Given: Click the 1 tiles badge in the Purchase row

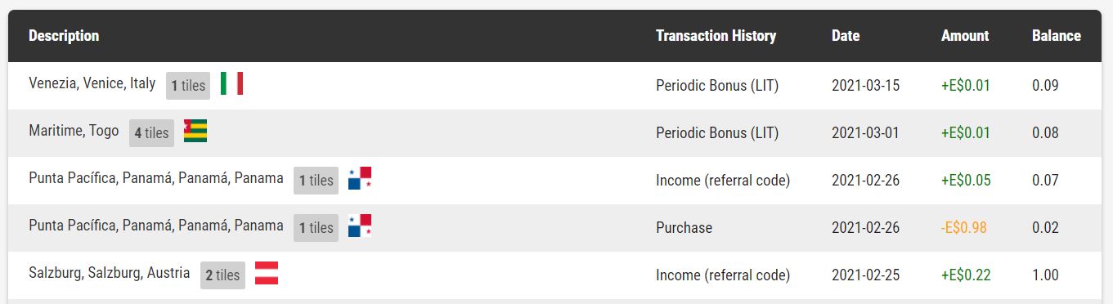Looking at the screenshot, I should [316, 227].
